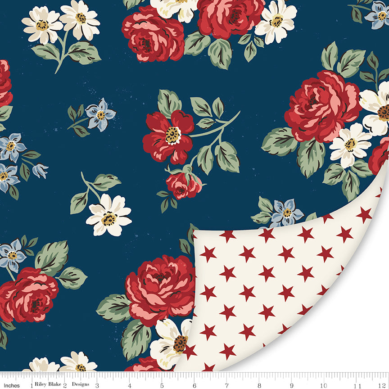389x389 pixels.
Task: Select the number 9 on the ruler
Action: (292, 385)
